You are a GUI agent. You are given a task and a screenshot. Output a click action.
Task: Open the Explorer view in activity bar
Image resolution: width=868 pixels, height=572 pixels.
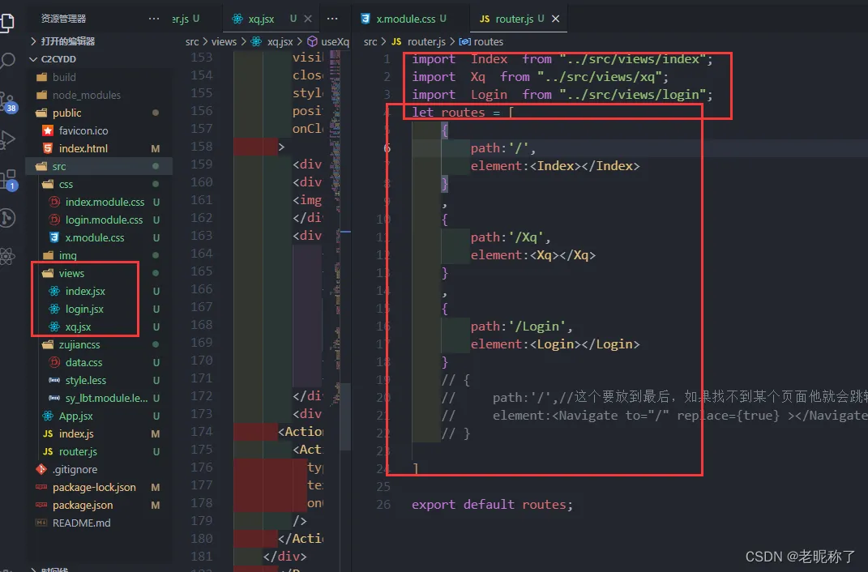[7, 22]
